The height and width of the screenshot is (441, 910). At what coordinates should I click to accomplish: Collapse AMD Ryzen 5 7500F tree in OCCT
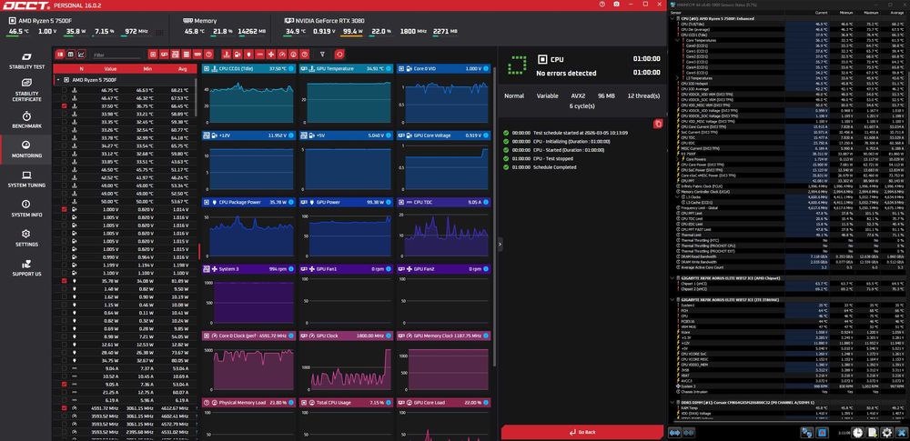pyautogui.click(x=57, y=80)
